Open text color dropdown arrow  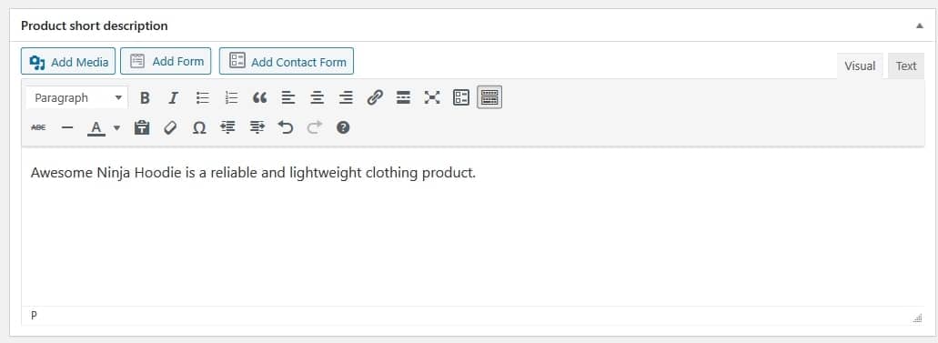pyautogui.click(x=116, y=127)
